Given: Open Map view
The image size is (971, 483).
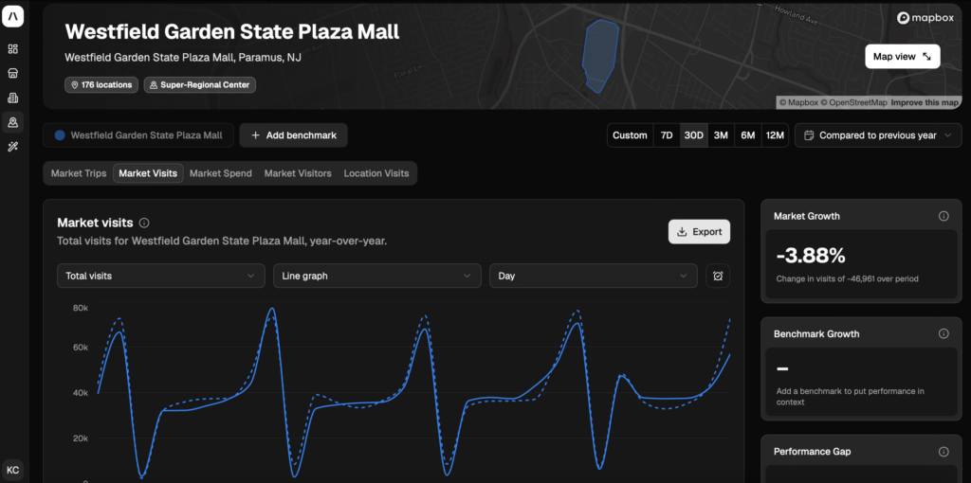Looking at the screenshot, I should [903, 56].
